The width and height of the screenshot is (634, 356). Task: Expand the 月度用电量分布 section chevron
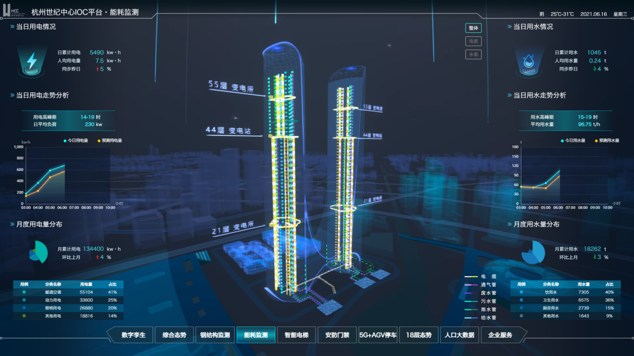tap(12, 225)
